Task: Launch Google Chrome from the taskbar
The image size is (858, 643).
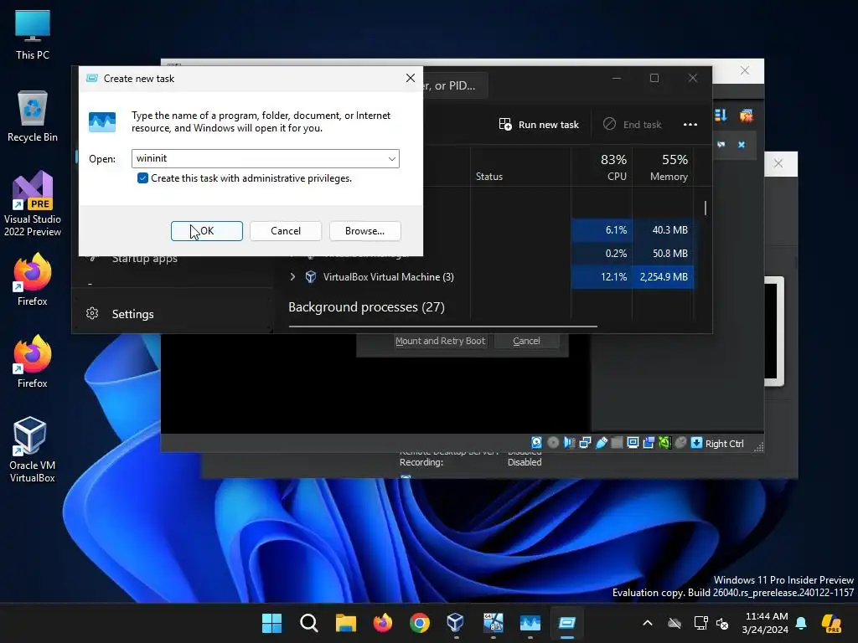Action: [420, 623]
